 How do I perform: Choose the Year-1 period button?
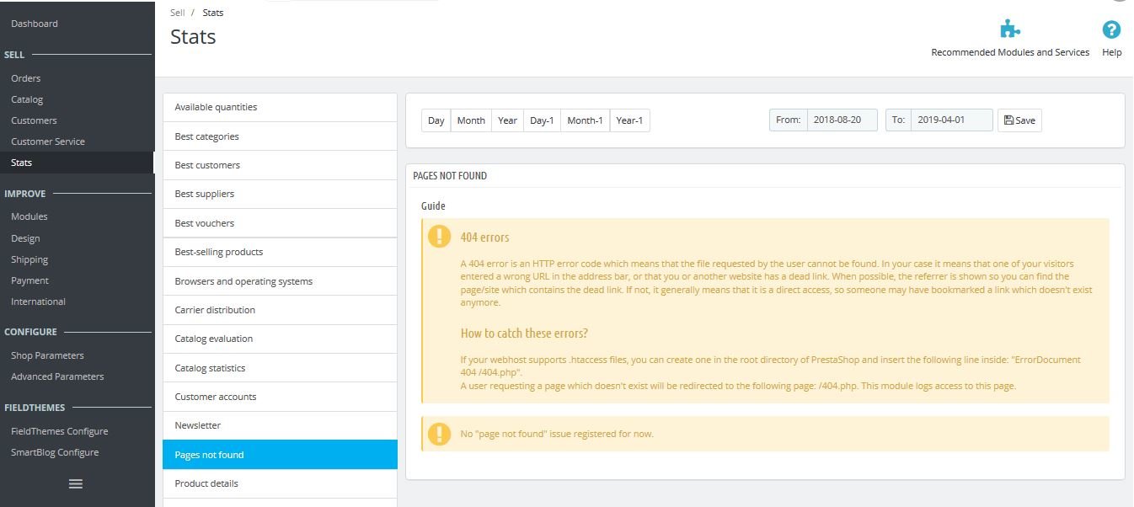click(629, 120)
